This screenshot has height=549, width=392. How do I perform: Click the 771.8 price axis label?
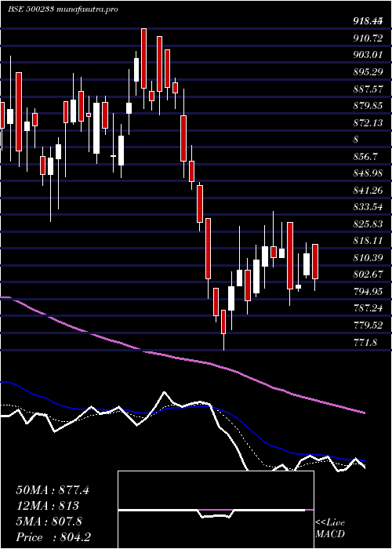click(365, 342)
